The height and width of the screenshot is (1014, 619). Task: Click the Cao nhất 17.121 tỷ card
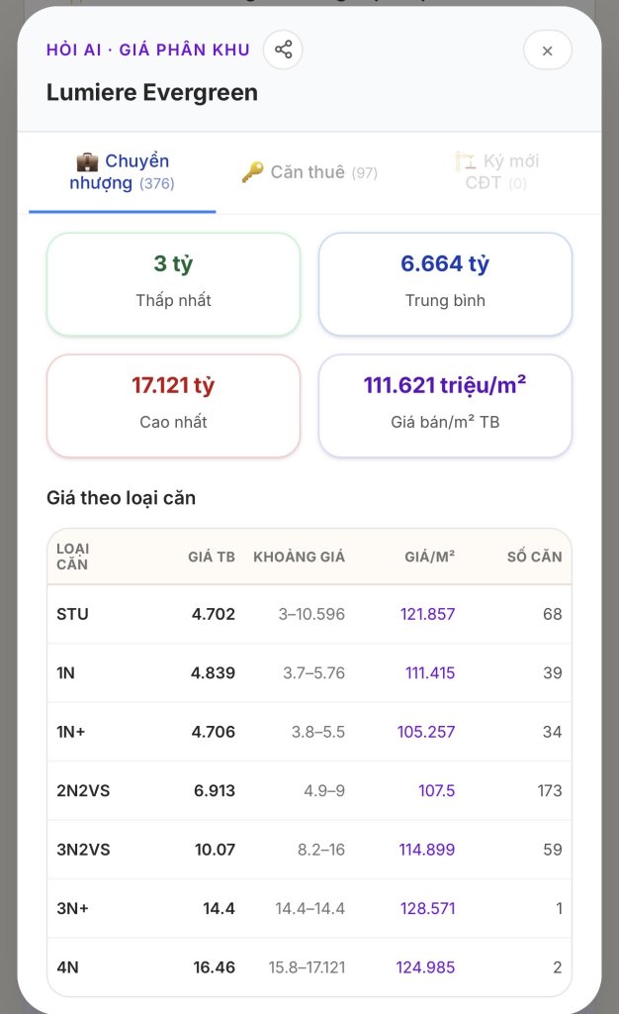(x=174, y=405)
